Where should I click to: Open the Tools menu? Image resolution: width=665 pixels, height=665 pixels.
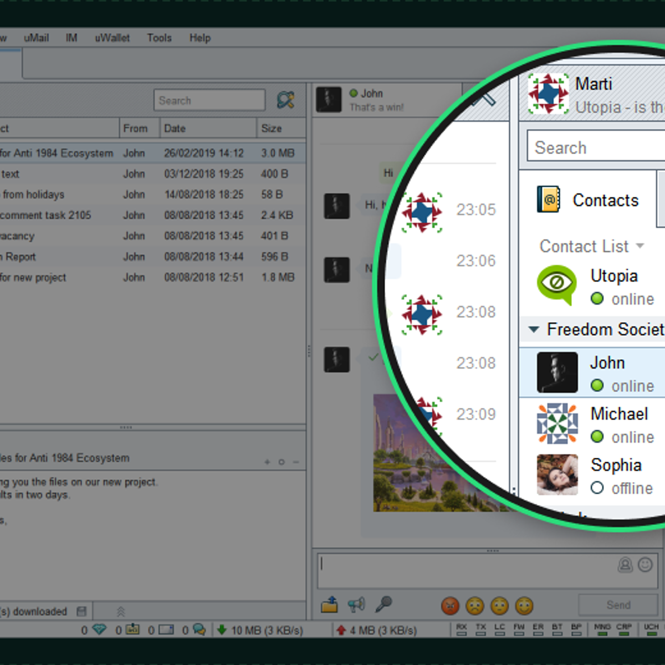pyautogui.click(x=159, y=38)
